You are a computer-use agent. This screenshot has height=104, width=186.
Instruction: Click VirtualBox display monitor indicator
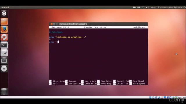165,97
